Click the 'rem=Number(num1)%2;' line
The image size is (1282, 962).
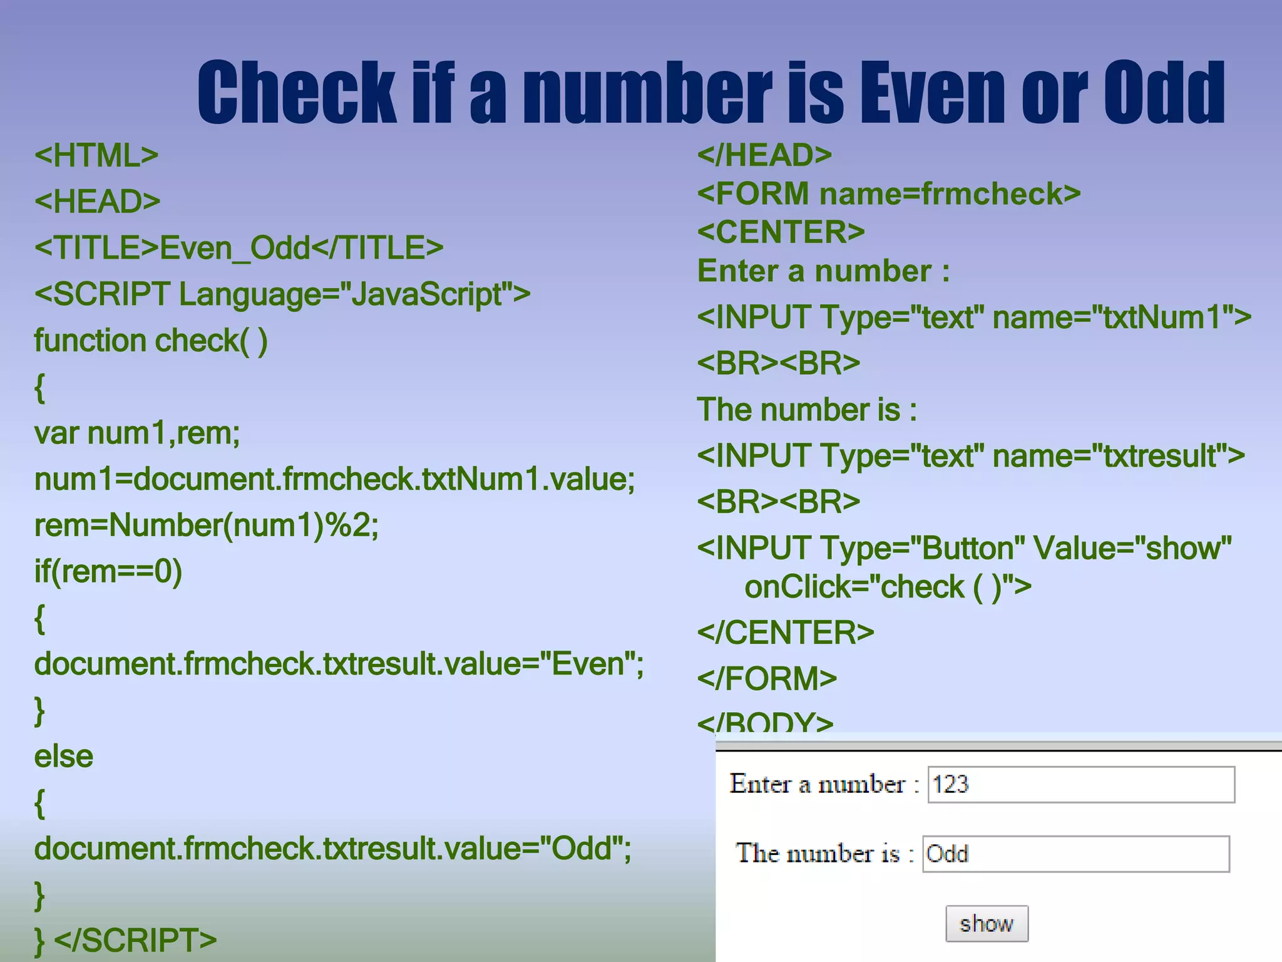[207, 525]
